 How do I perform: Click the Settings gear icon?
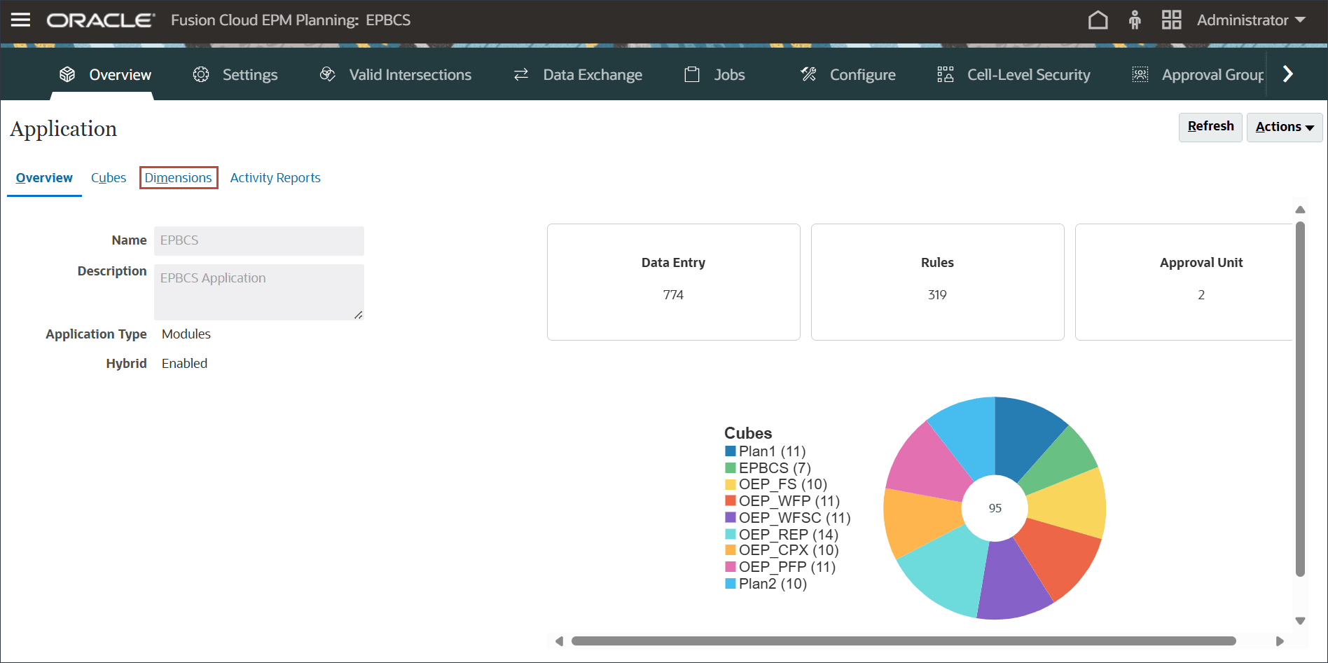coord(201,74)
